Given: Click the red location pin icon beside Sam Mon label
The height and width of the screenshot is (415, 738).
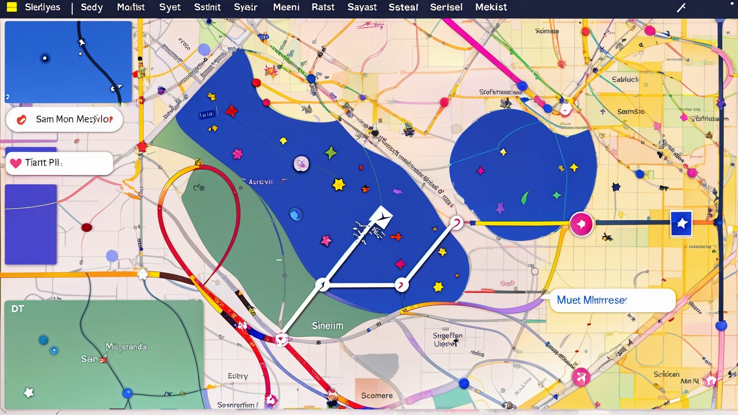Looking at the screenshot, I should pos(21,120).
